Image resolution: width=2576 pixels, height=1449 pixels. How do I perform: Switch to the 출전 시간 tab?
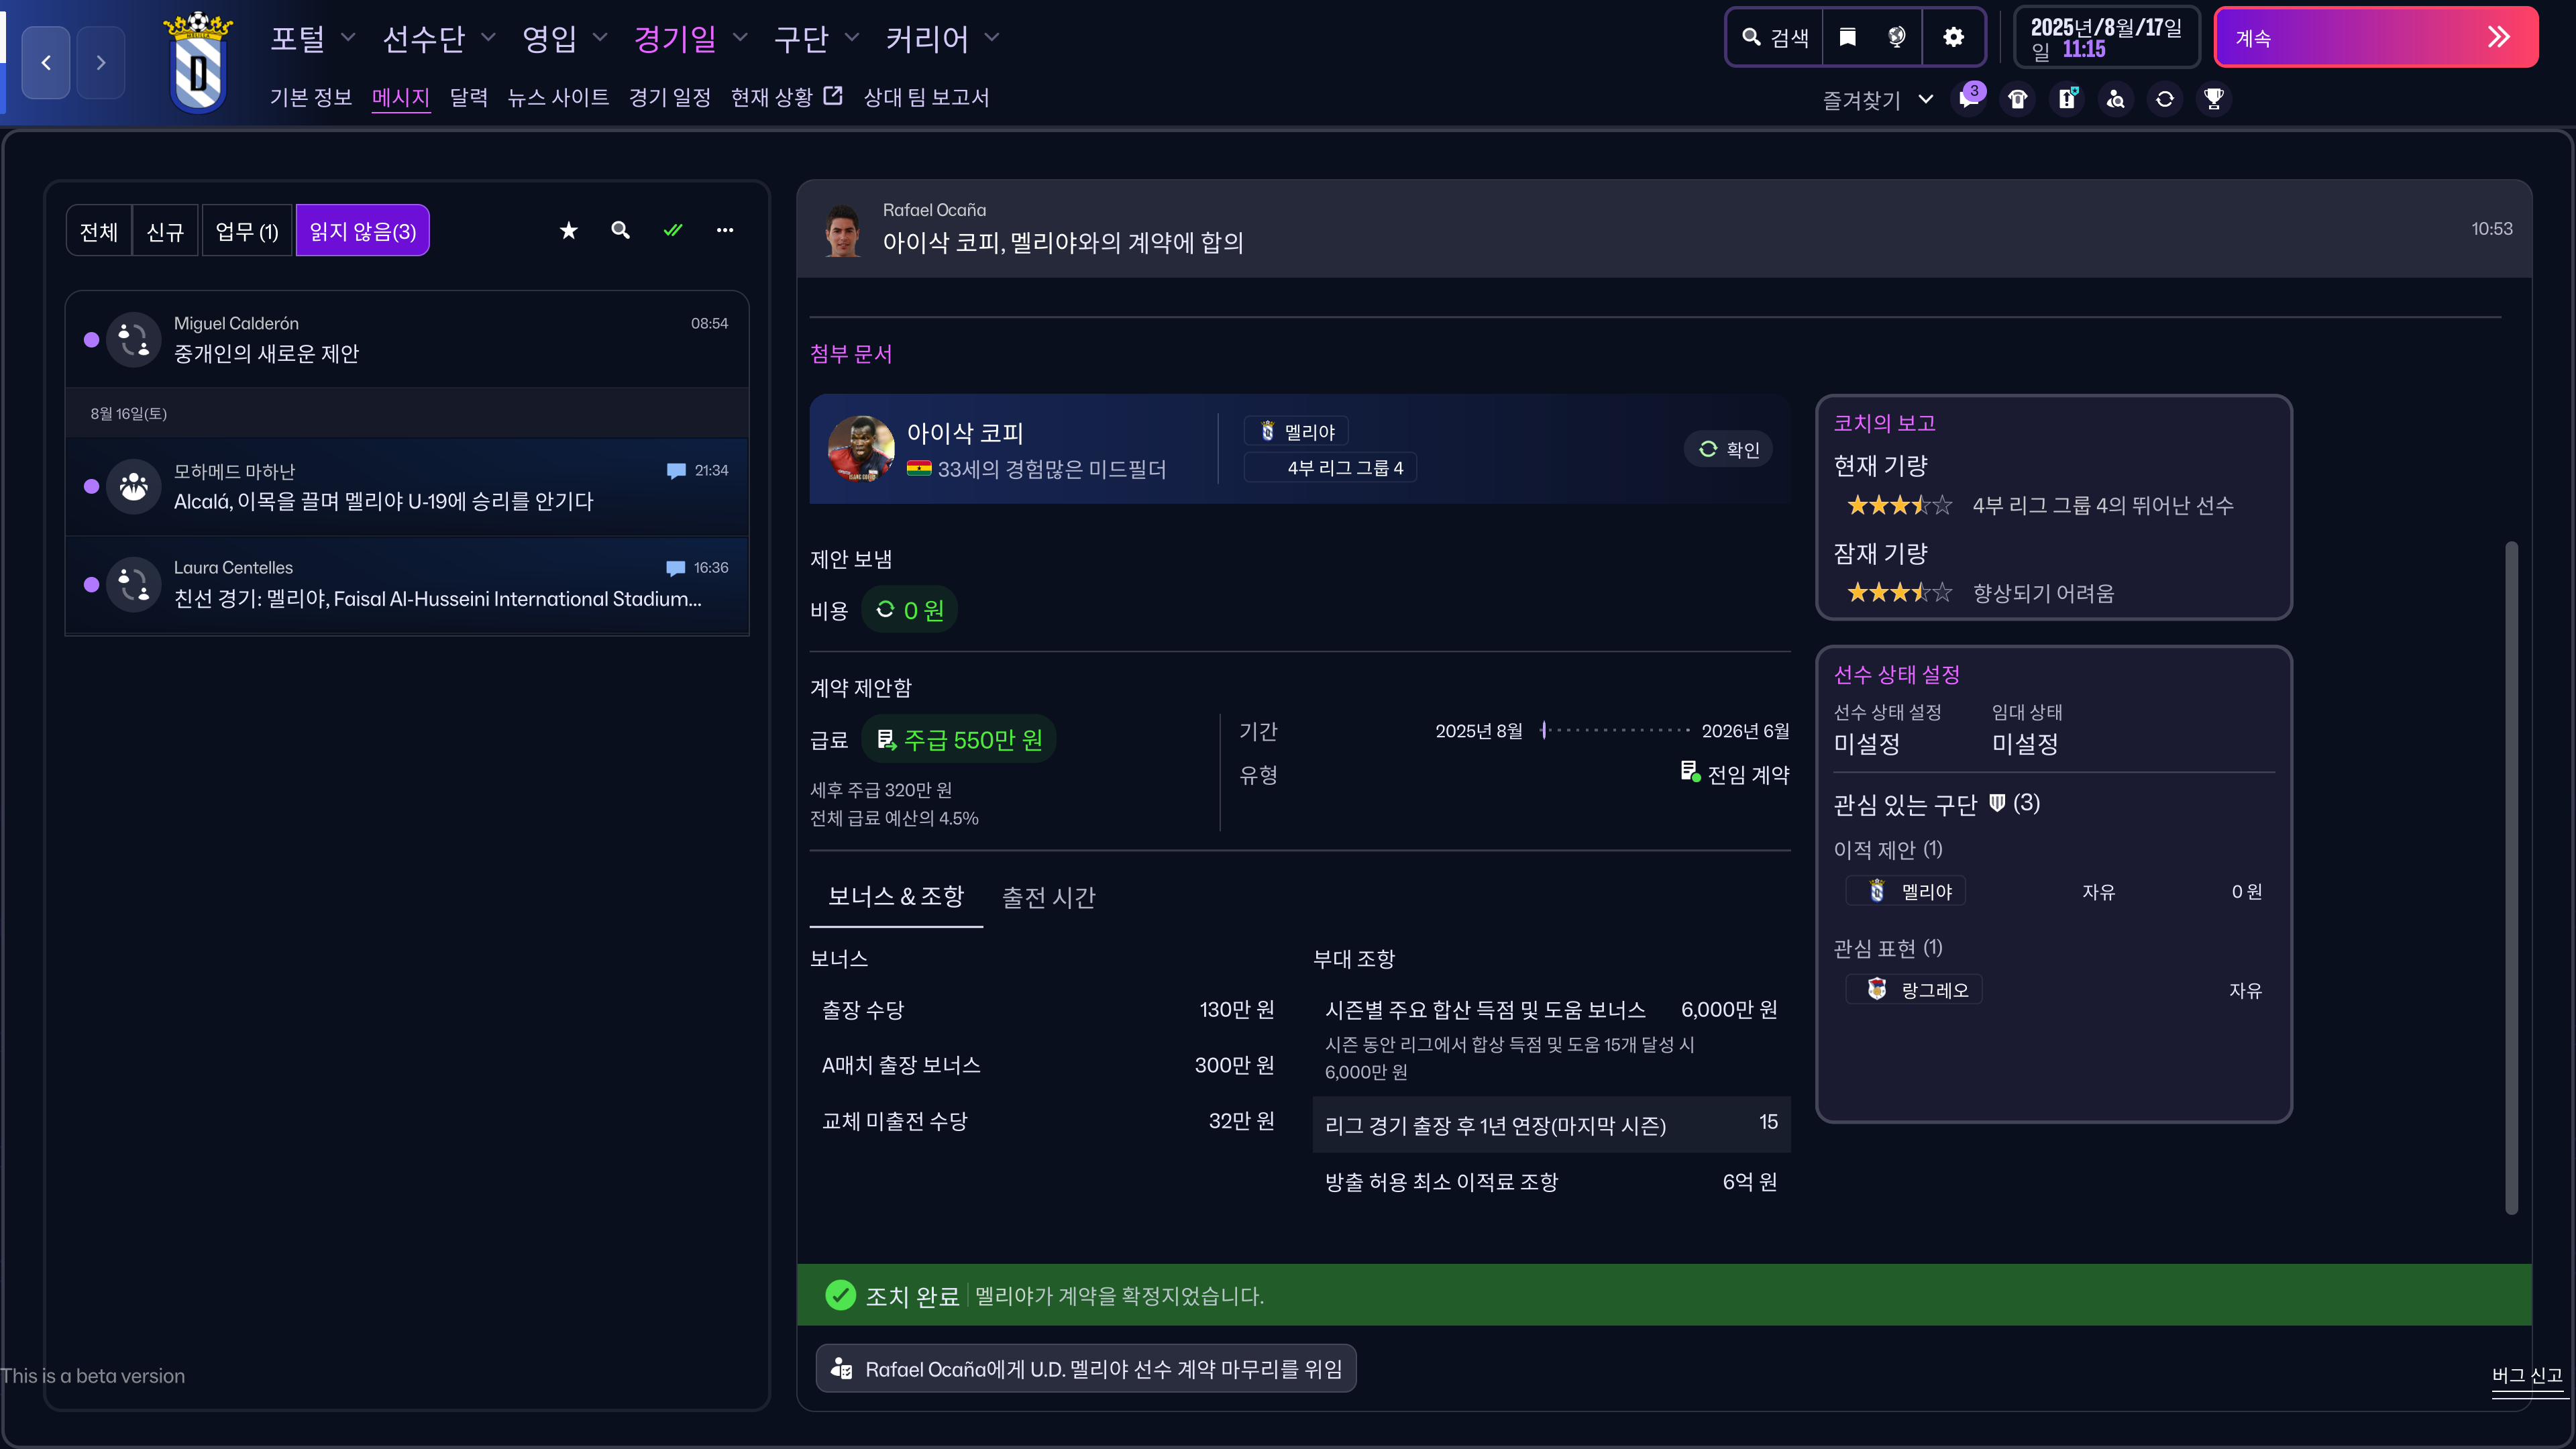click(x=1048, y=897)
